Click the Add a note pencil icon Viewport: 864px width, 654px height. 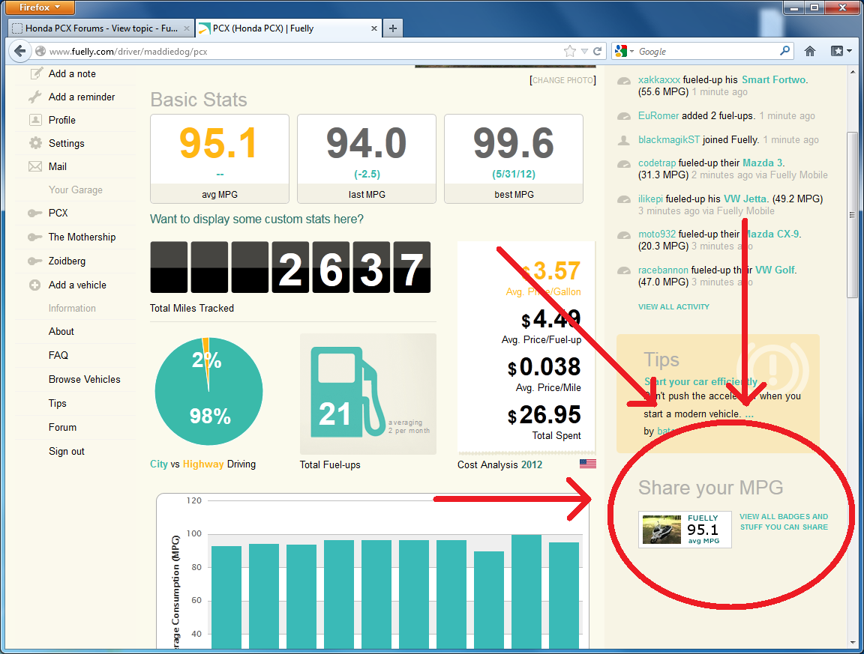click(x=35, y=73)
